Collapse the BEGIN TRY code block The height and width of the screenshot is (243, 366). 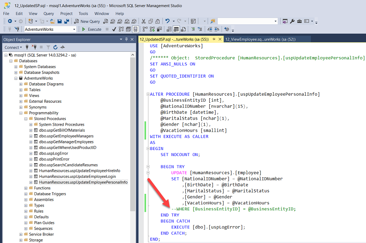coord(148,166)
